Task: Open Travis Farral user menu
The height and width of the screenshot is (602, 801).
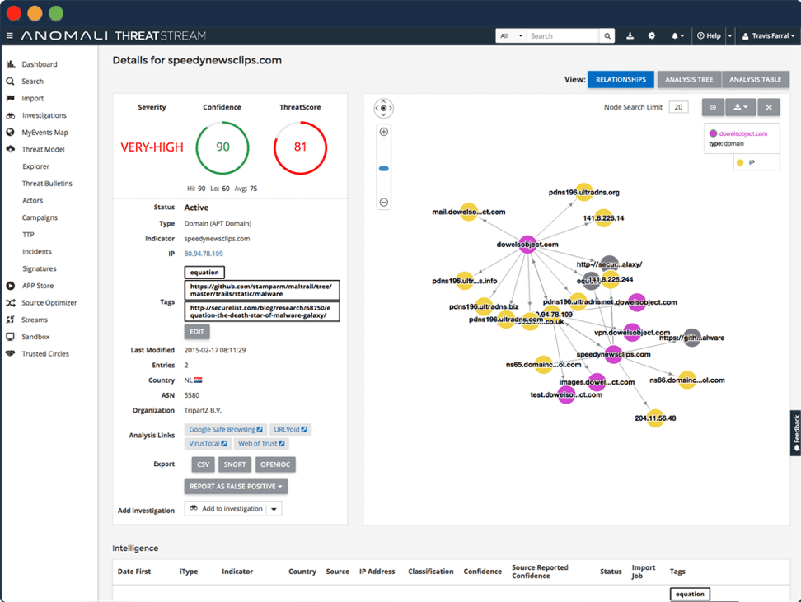Action: (x=768, y=35)
